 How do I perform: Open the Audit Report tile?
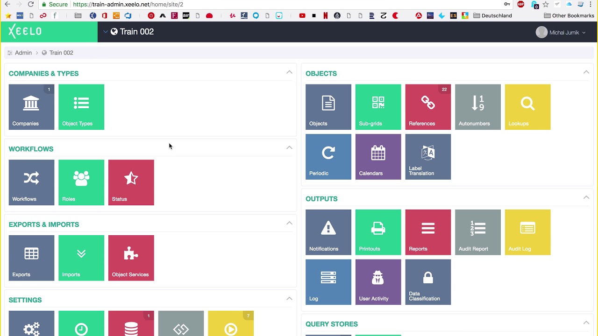click(478, 232)
